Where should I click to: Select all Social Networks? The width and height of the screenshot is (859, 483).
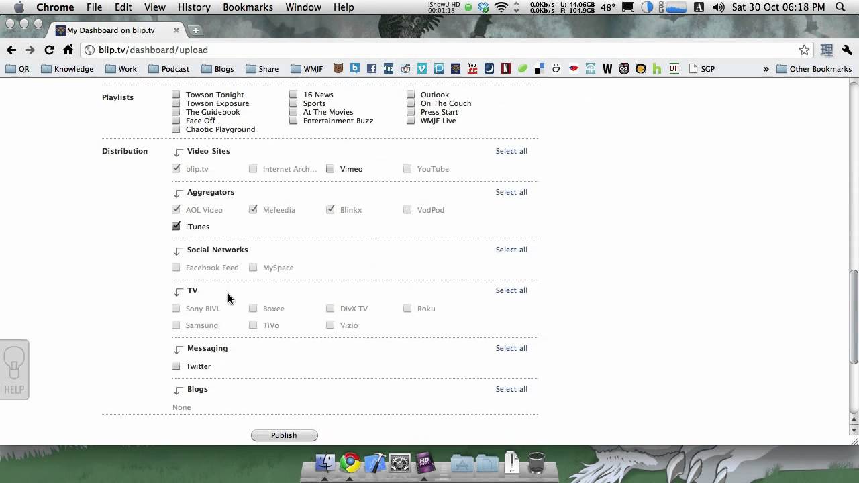coord(511,250)
